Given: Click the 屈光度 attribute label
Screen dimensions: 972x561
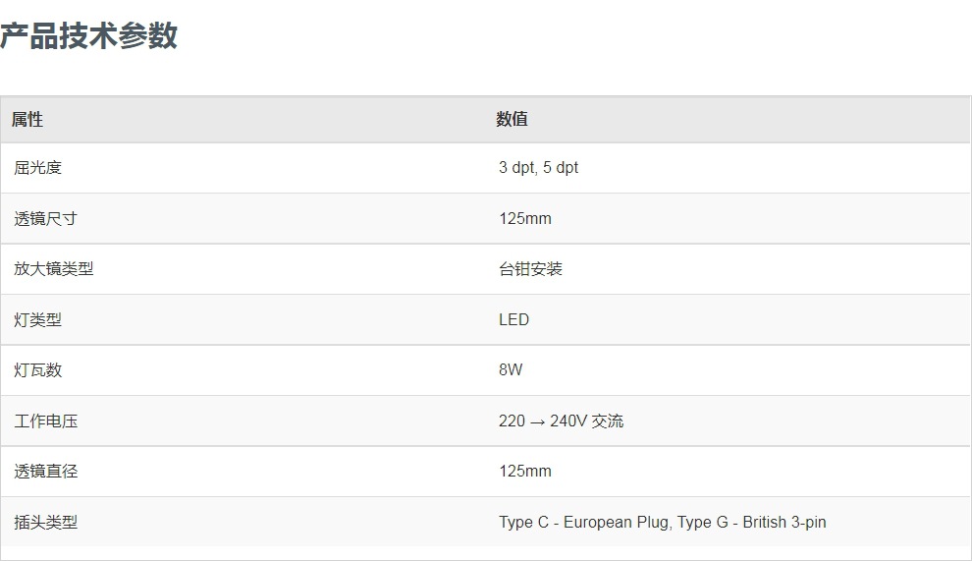Looking at the screenshot, I should tap(37, 168).
